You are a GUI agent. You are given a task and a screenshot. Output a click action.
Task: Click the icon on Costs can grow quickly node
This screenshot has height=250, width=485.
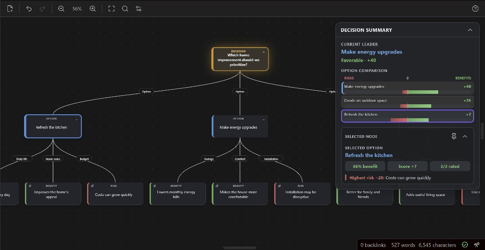[92, 186]
